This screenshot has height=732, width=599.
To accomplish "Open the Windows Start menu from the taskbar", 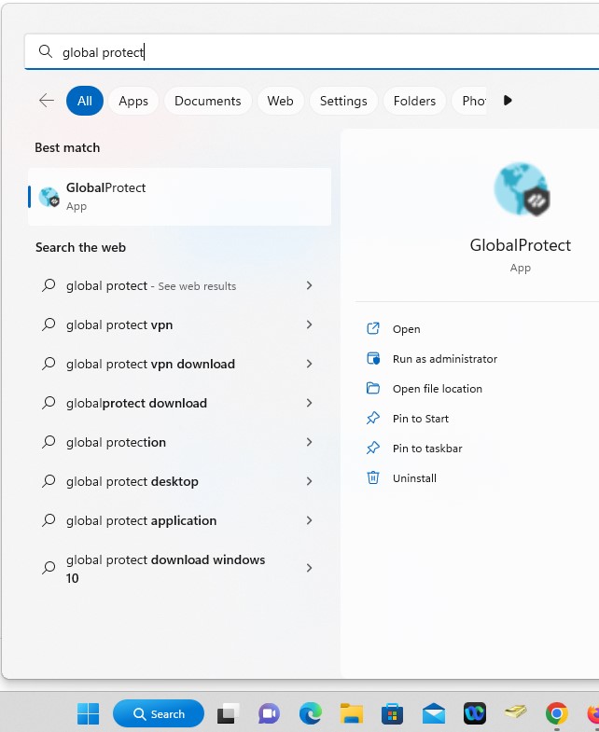I will point(88,713).
